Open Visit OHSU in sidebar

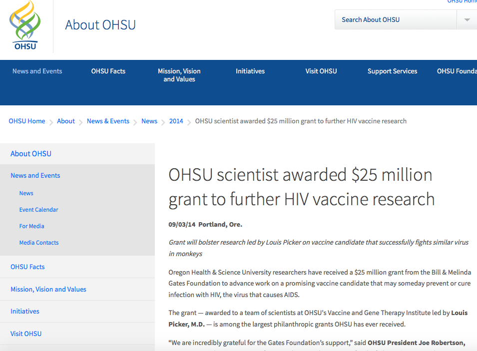[x=26, y=334]
